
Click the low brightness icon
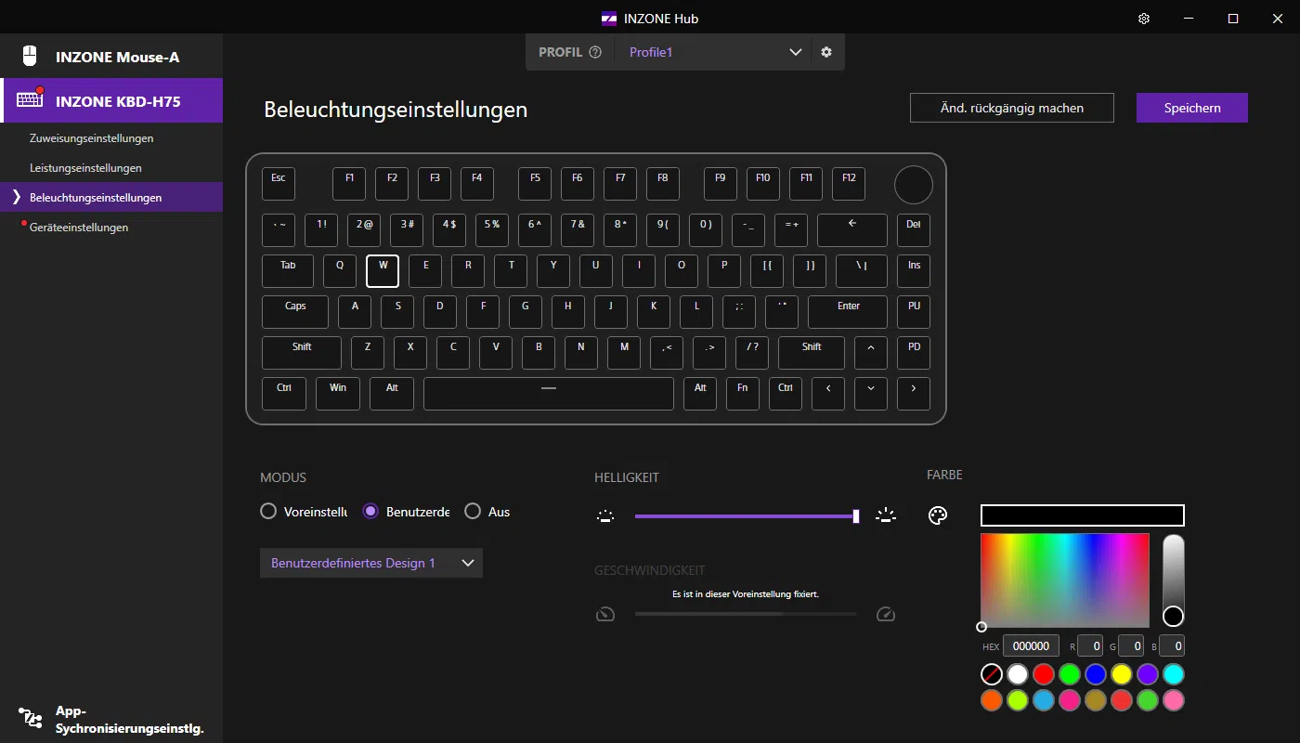tap(605, 515)
